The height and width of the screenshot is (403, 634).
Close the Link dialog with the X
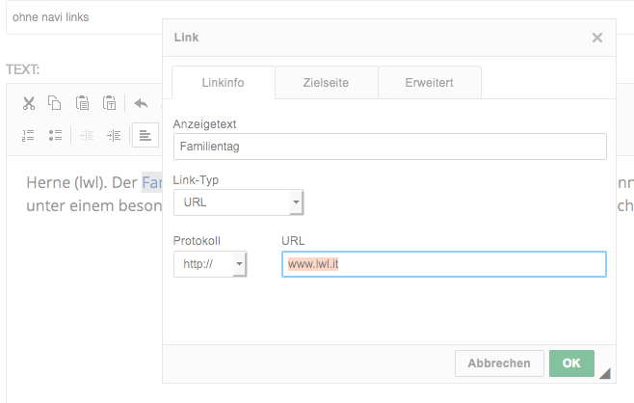pos(597,38)
